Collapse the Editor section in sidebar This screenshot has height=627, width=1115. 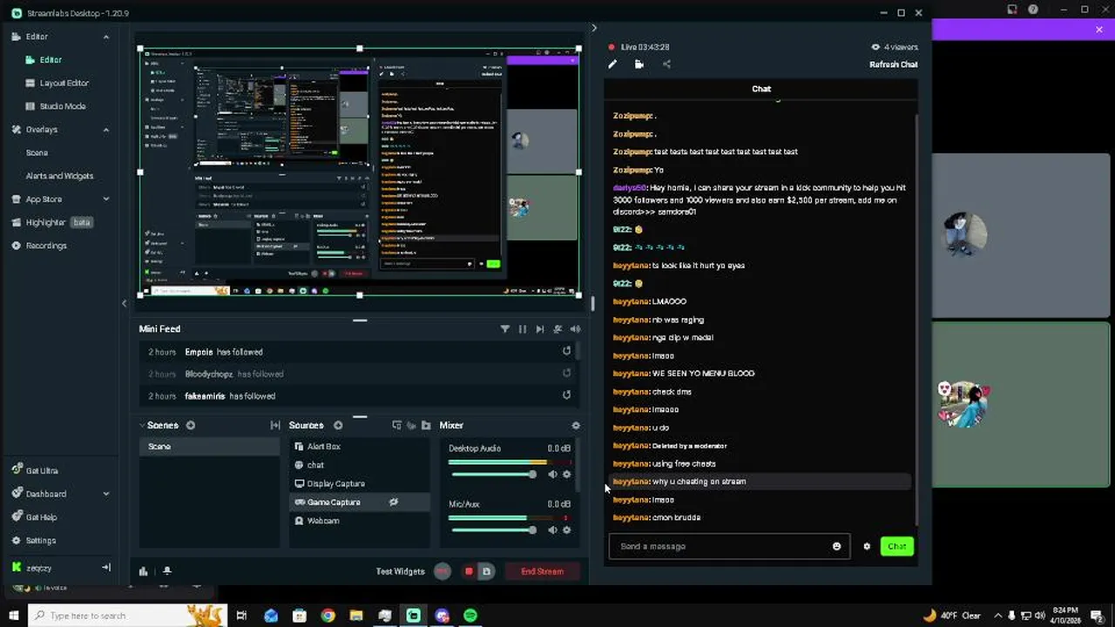tap(106, 37)
